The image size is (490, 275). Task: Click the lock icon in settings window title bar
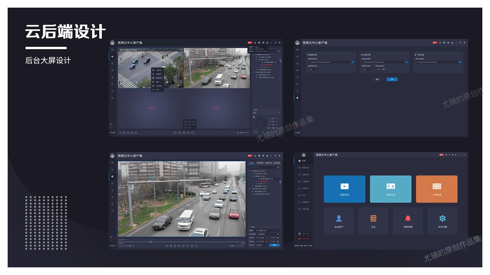pyautogui.click(x=452, y=43)
